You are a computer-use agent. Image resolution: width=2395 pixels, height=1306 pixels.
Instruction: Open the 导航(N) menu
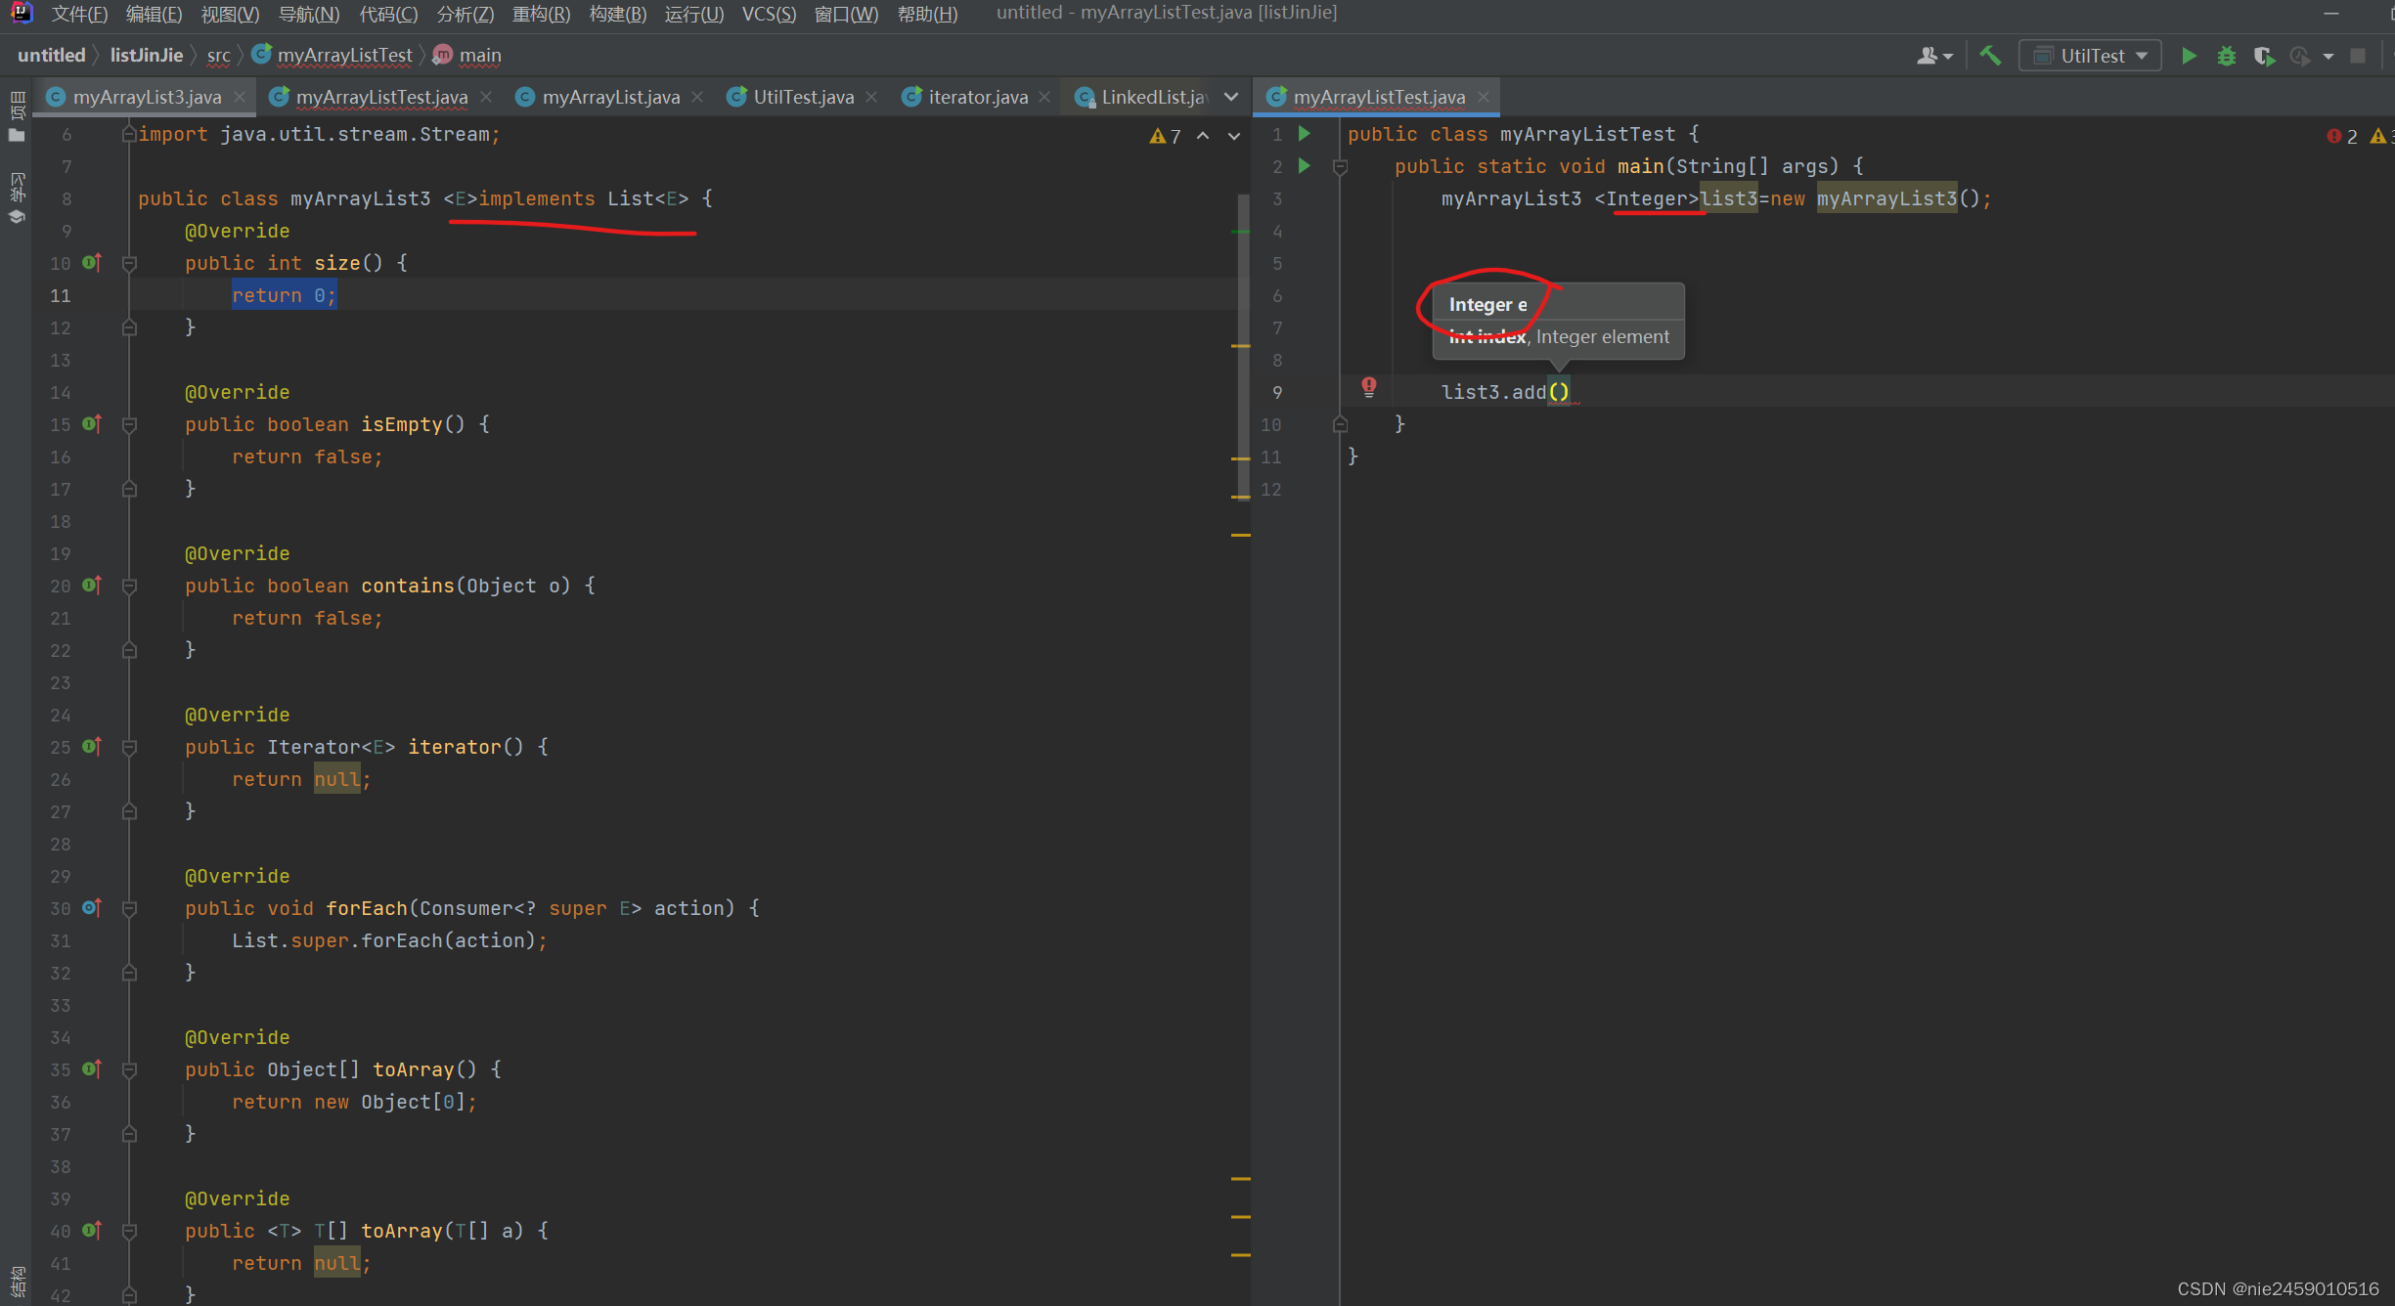pos(308,14)
